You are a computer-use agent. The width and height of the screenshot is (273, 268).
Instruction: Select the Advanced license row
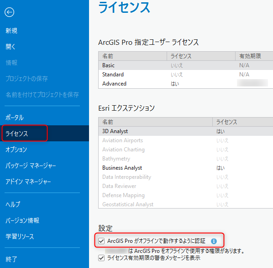click(x=186, y=84)
